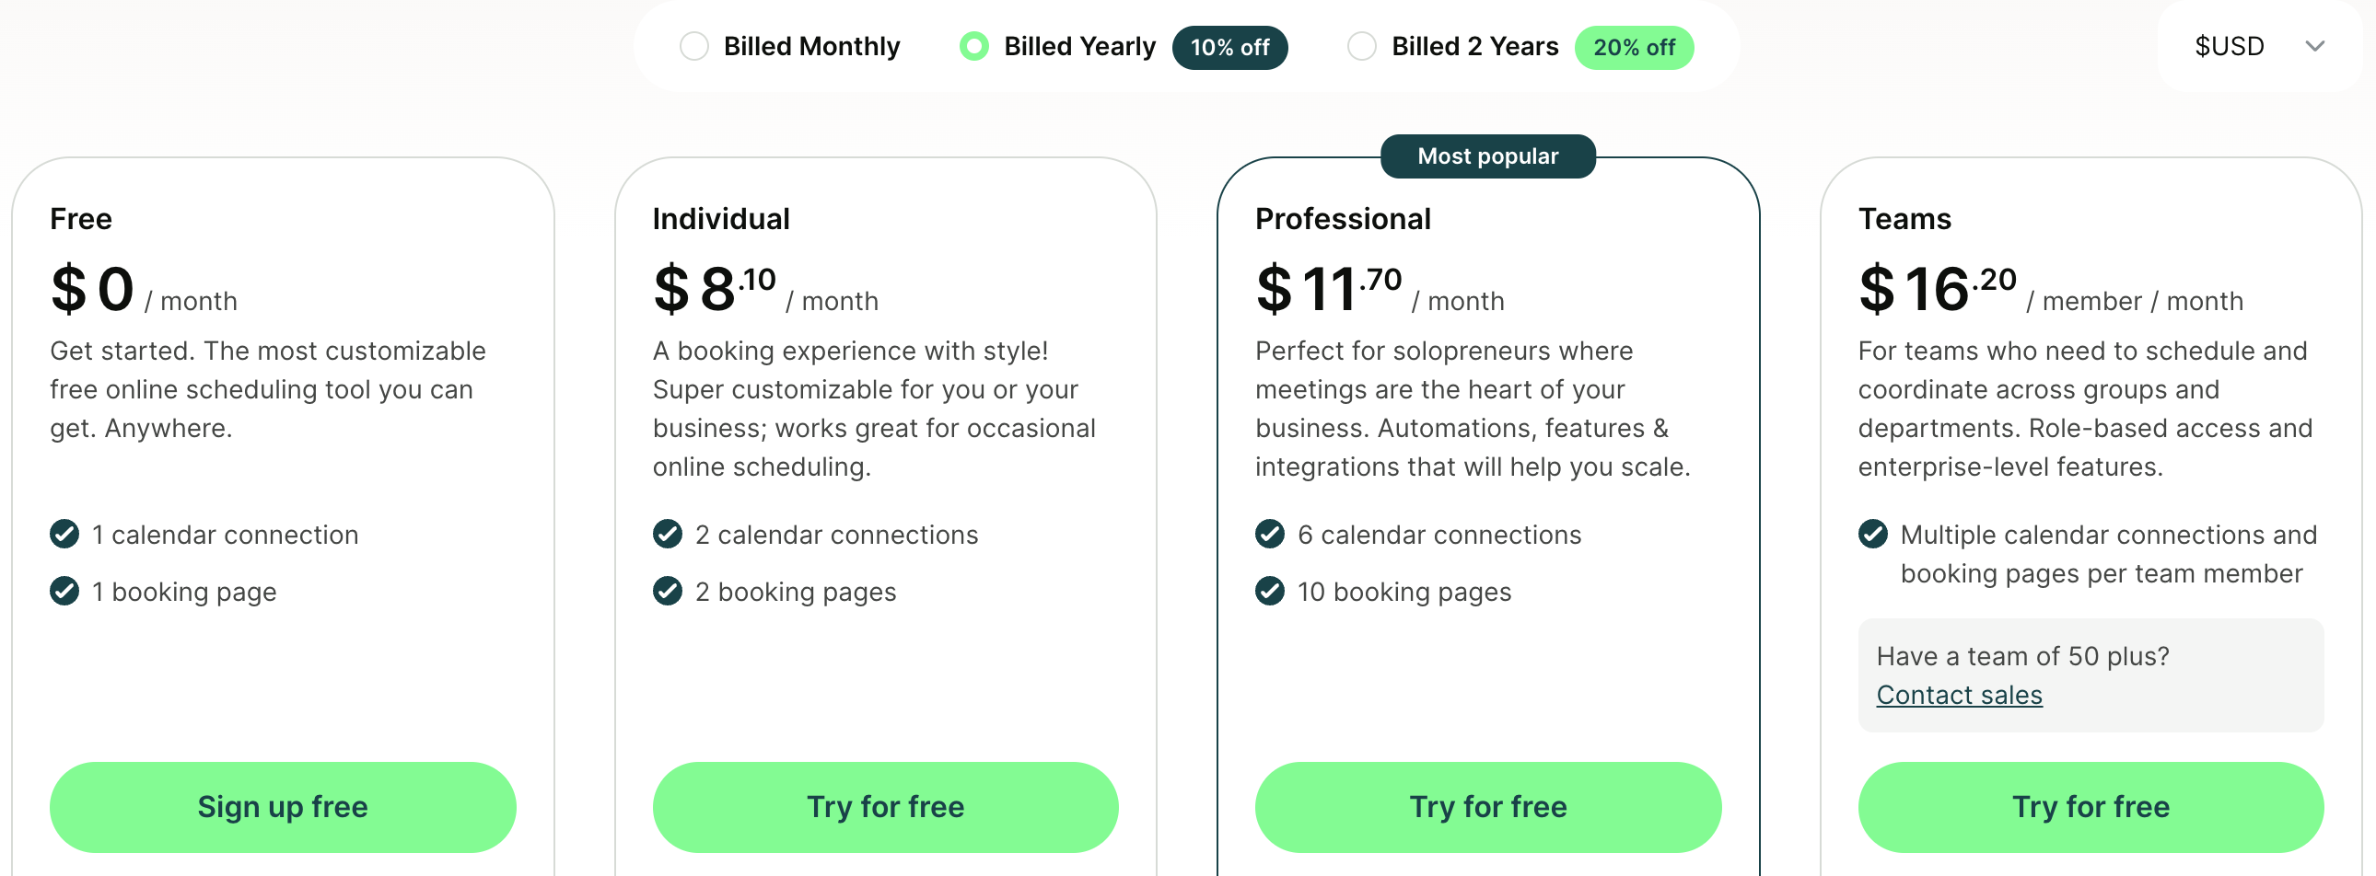Image resolution: width=2376 pixels, height=876 pixels.
Task: Click the checkmark beside 6 calendar connections
Action: (1270, 535)
